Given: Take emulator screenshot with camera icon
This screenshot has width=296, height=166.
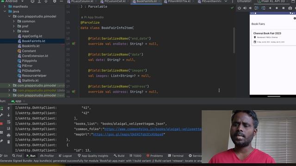Looking at the screenshot, I should pos(290,8).
